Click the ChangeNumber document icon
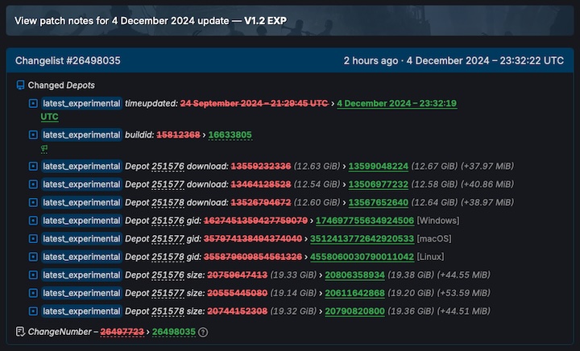The height and width of the screenshot is (351, 580). [21, 331]
